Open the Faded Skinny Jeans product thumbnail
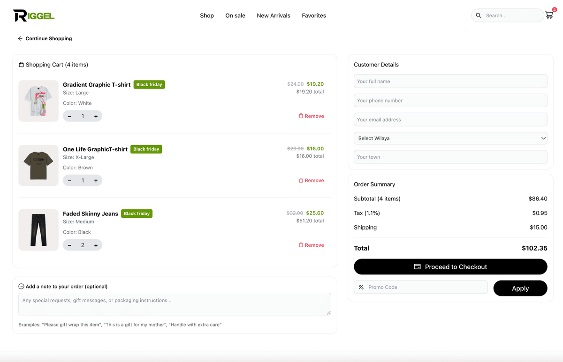Viewport: 563px width, 362px height. coord(38,230)
